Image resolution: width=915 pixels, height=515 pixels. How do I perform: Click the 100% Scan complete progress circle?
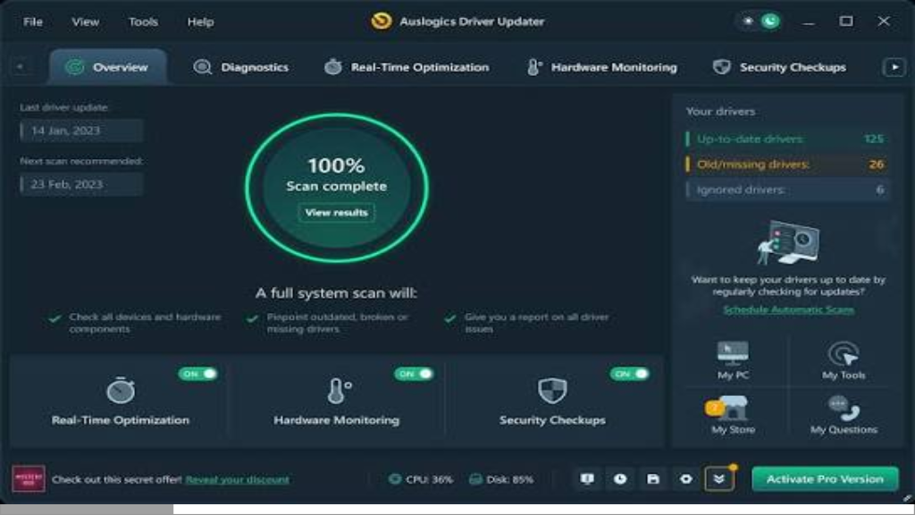[337, 188]
